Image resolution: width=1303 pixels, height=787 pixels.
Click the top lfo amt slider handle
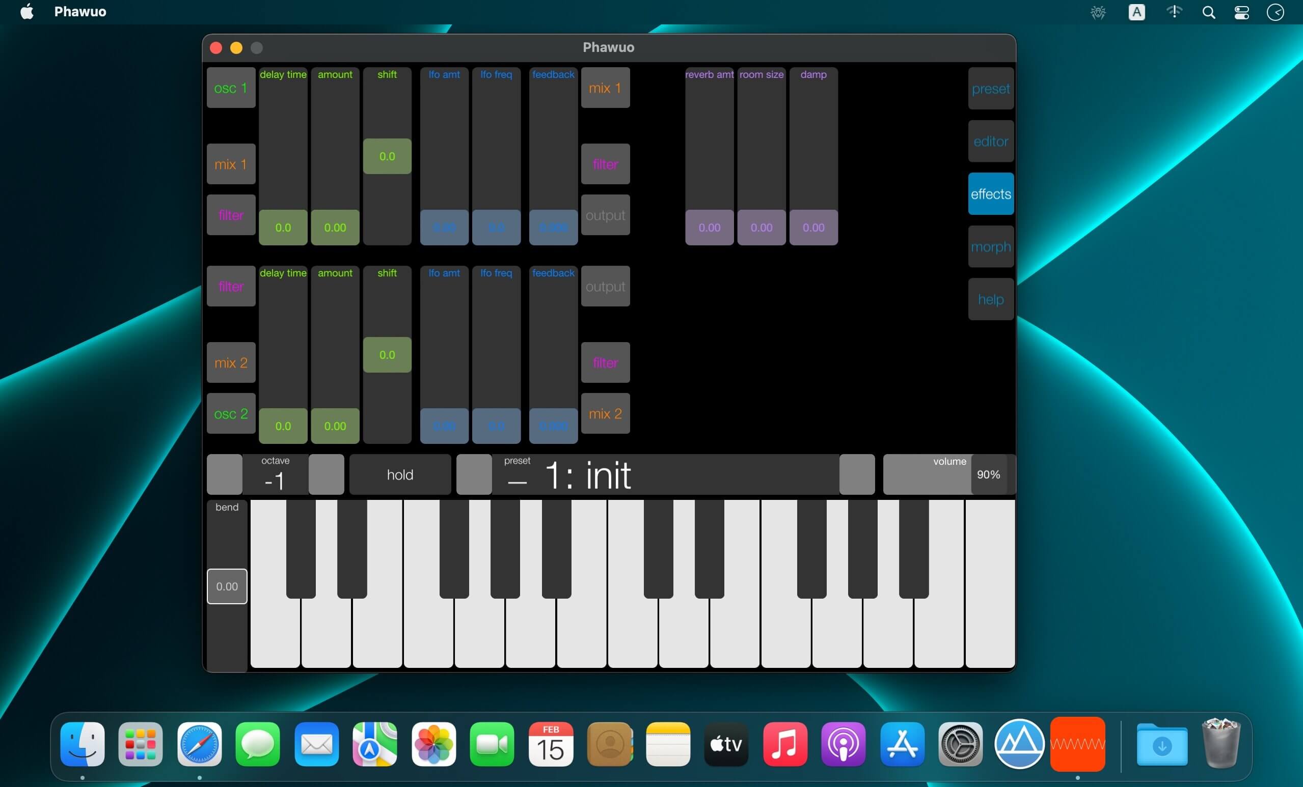pyautogui.click(x=444, y=227)
